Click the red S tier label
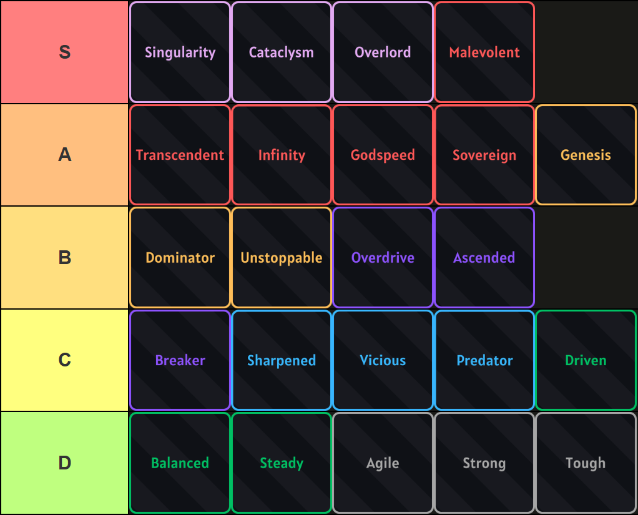 [x=64, y=52]
